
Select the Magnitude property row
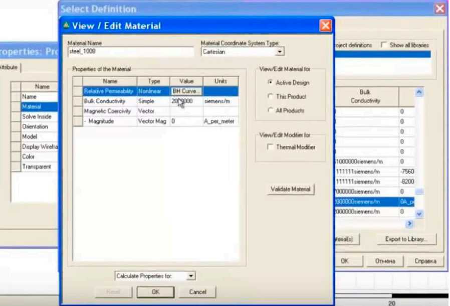click(x=110, y=121)
